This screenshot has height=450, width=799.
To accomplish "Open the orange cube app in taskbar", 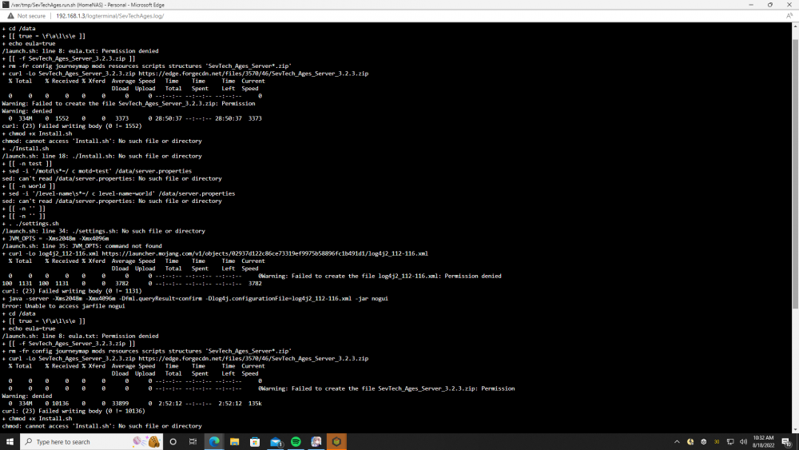I will coord(336,442).
